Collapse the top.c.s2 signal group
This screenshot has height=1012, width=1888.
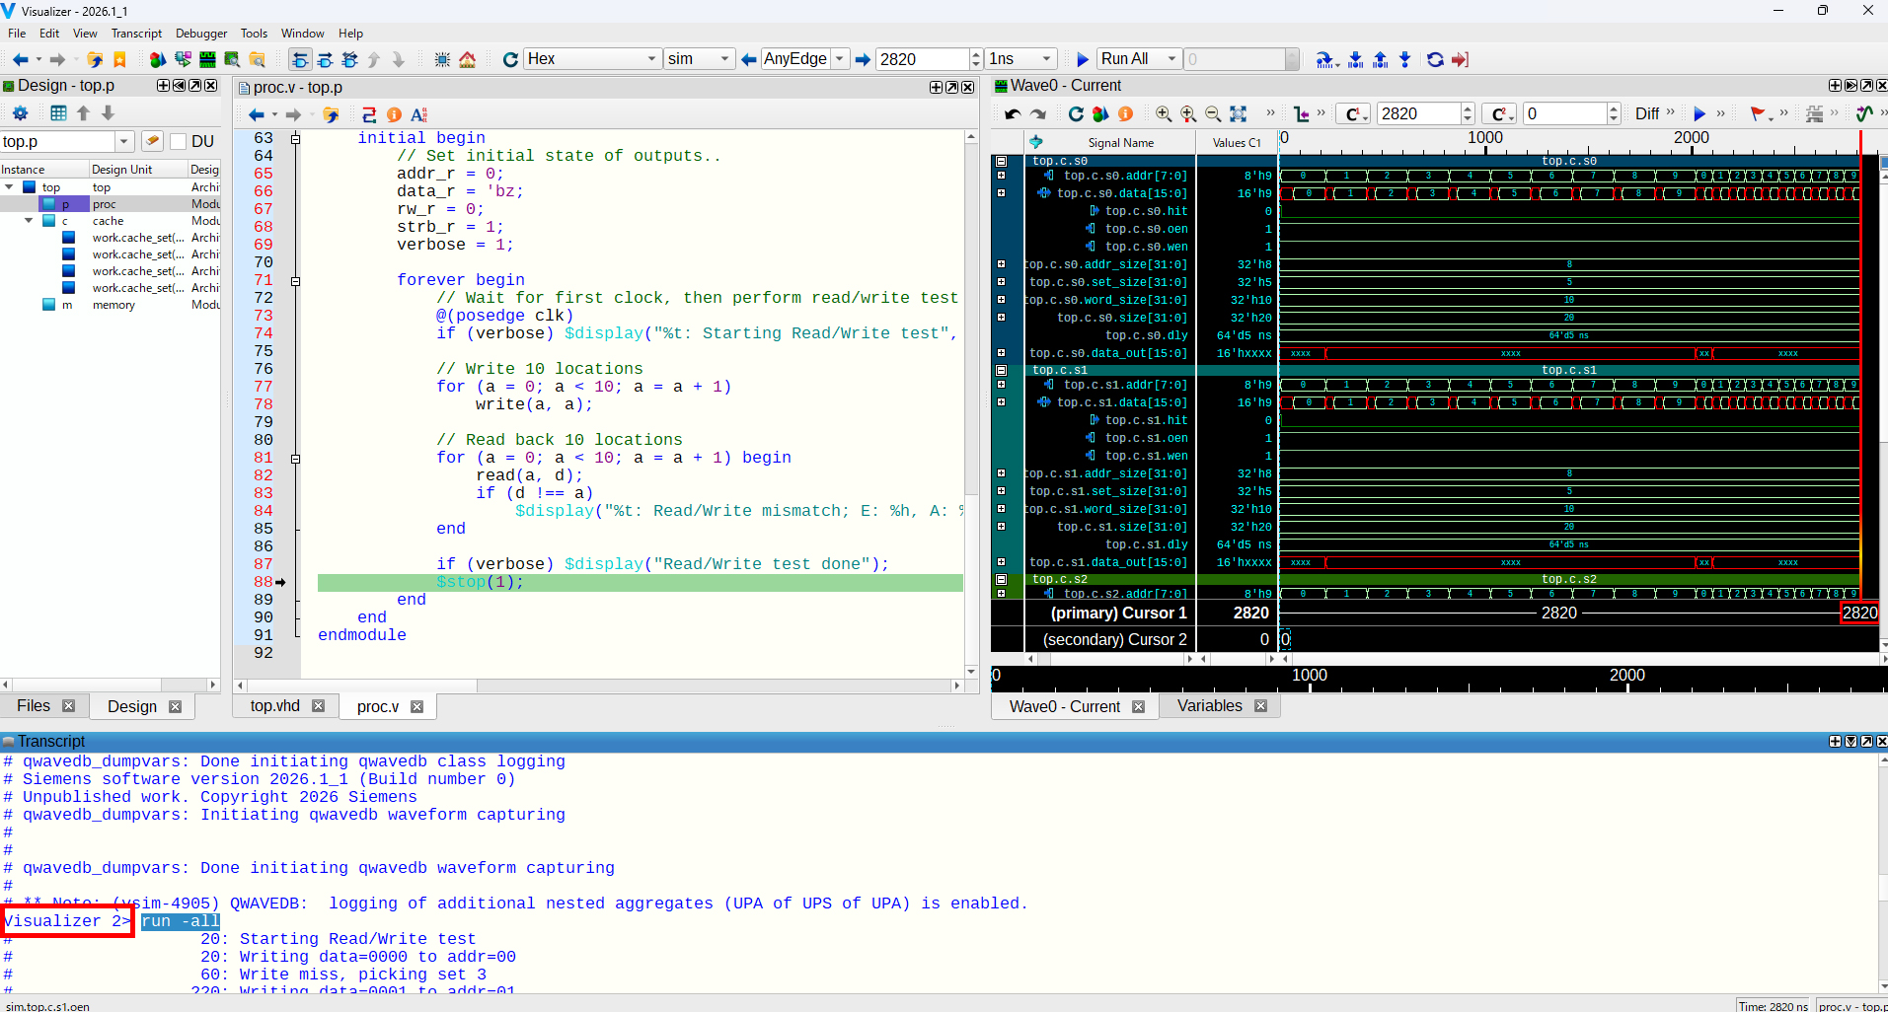point(1001,579)
